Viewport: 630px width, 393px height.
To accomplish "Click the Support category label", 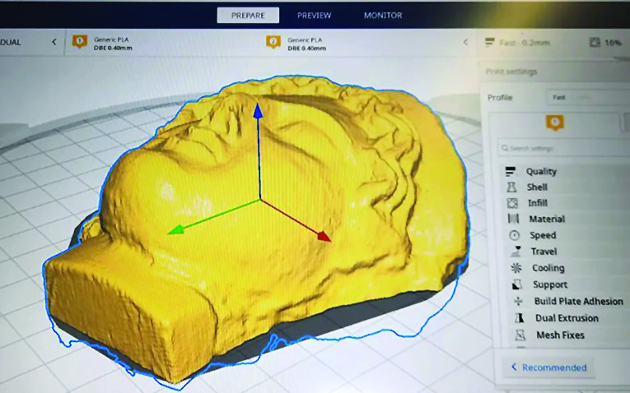I will click(x=550, y=284).
